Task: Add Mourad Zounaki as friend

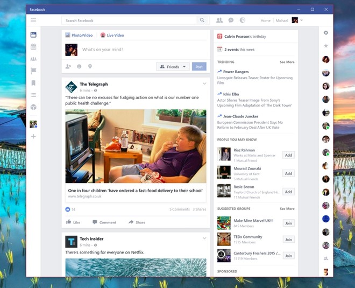Action: (x=288, y=173)
